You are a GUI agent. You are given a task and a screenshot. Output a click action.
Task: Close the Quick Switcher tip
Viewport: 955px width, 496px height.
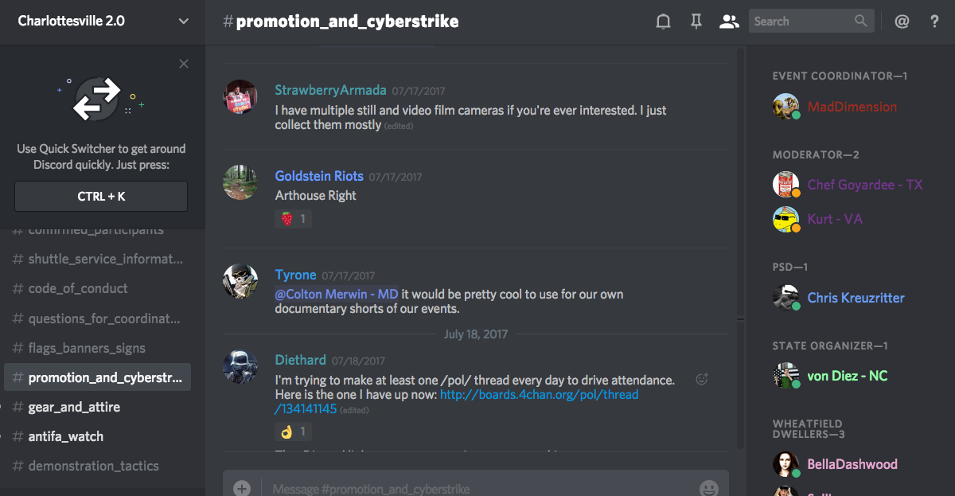pyautogui.click(x=184, y=64)
